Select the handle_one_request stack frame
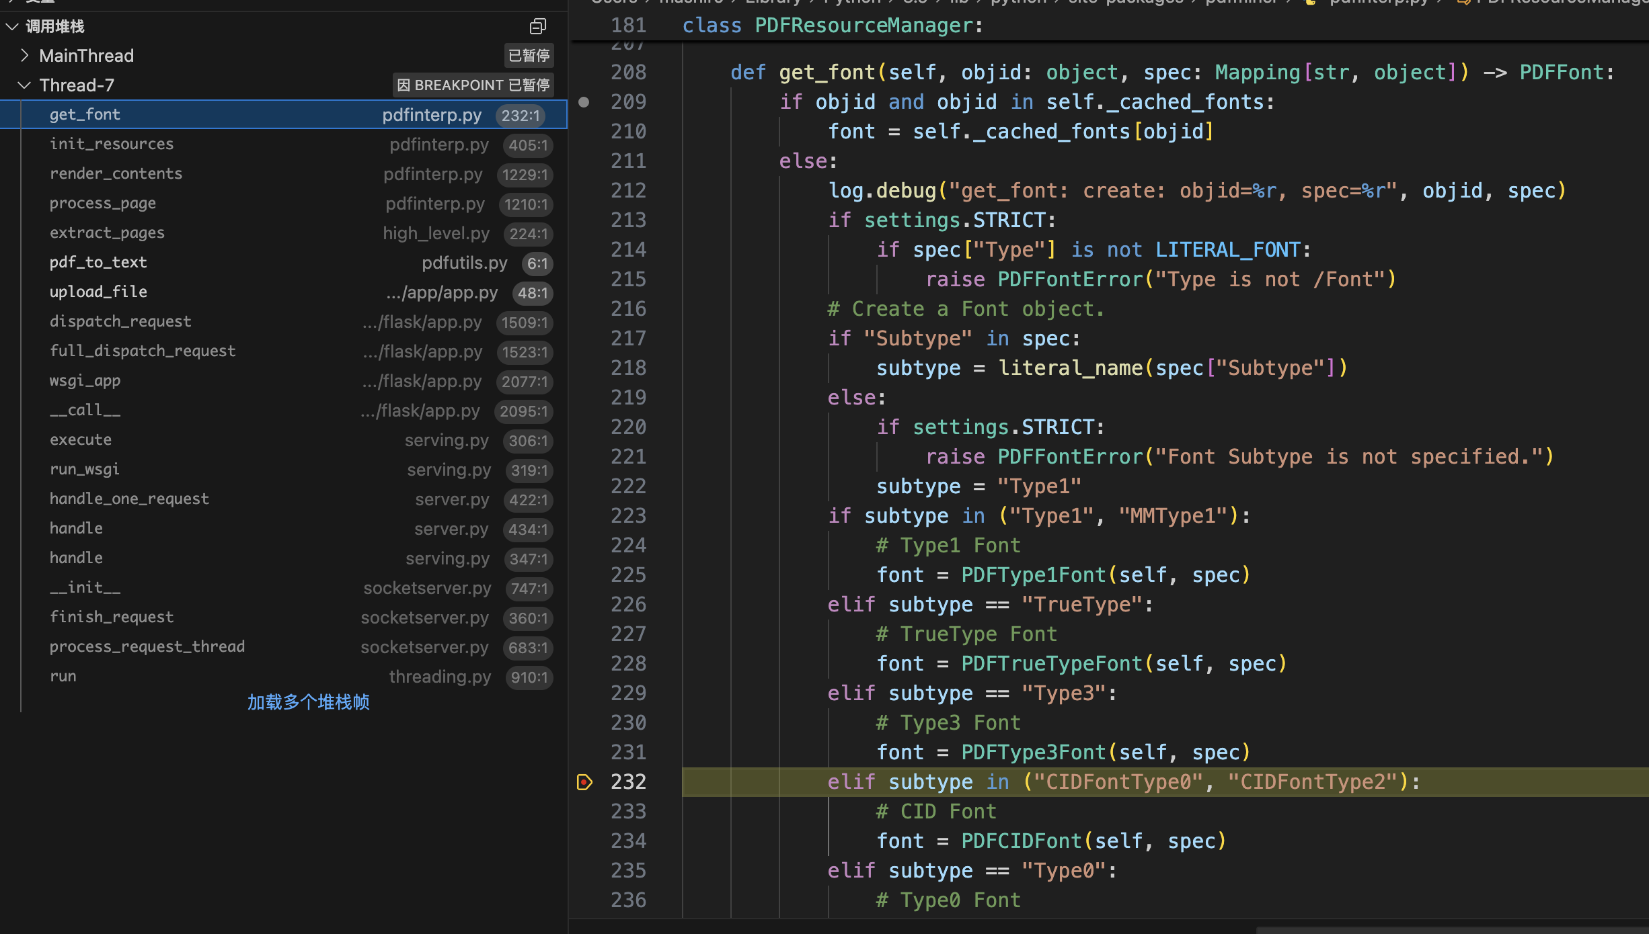The height and width of the screenshot is (934, 1649). pyautogui.click(x=283, y=499)
